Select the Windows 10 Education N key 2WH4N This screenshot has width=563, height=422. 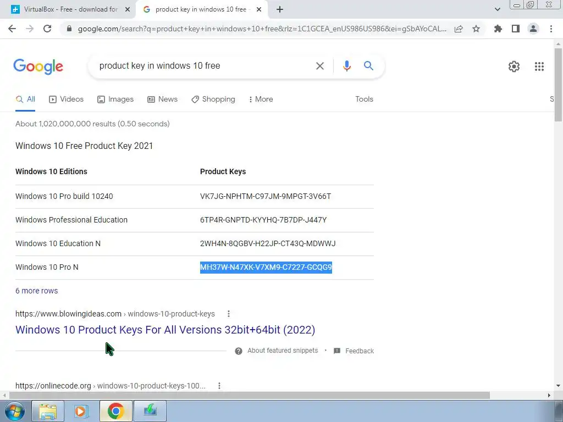click(x=268, y=243)
